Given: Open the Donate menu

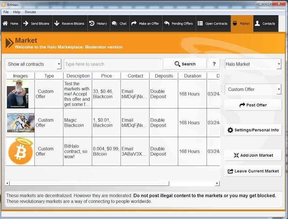Looking at the screenshot, I should [x=30, y=12].
